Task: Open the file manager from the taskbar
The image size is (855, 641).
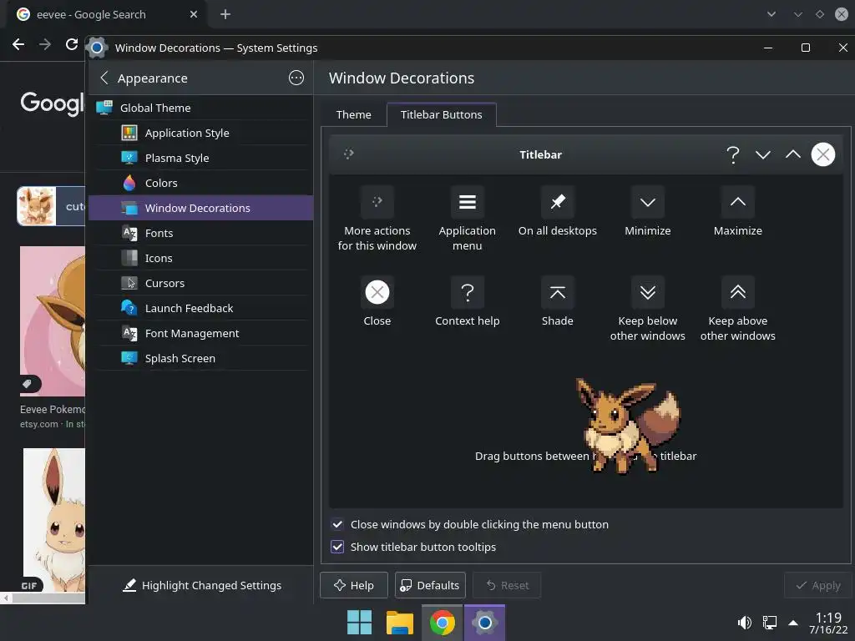Action: coord(400,623)
